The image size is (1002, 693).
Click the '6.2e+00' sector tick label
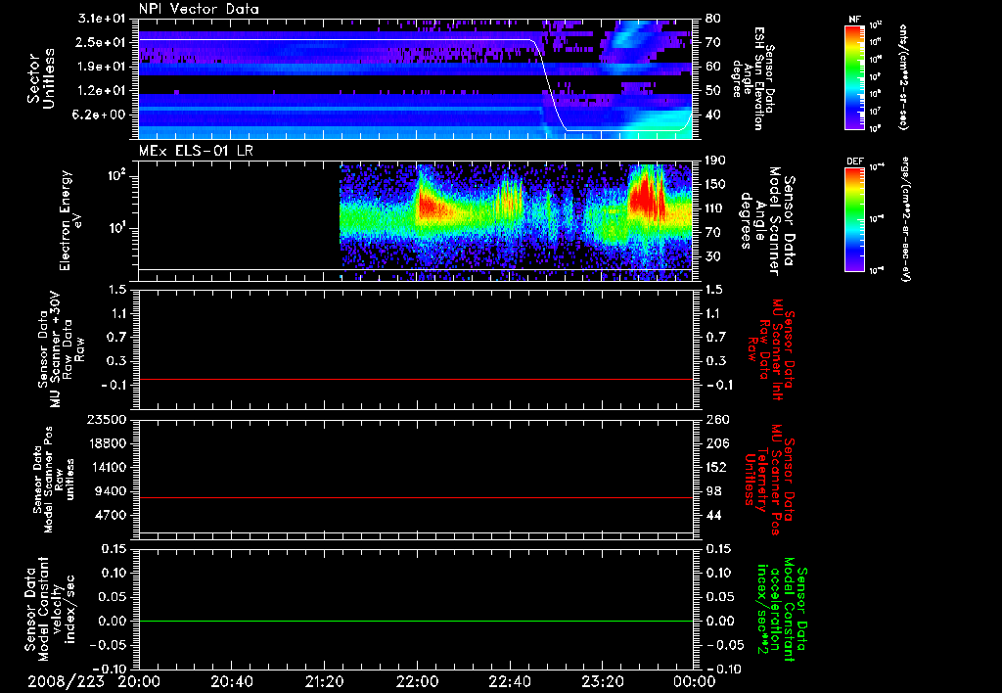pos(101,115)
